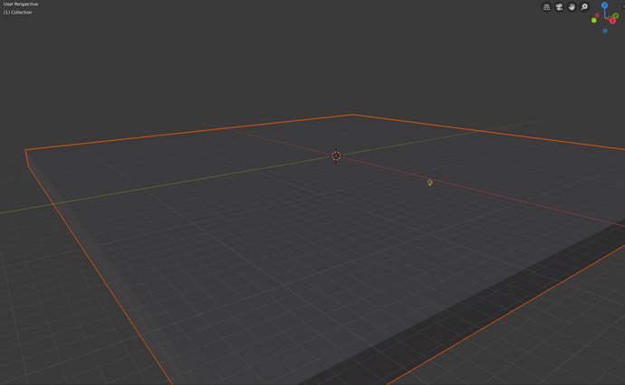The image size is (625, 385).
Task: Toggle perspective/orthographic view grid icon
Action: coord(546,7)
